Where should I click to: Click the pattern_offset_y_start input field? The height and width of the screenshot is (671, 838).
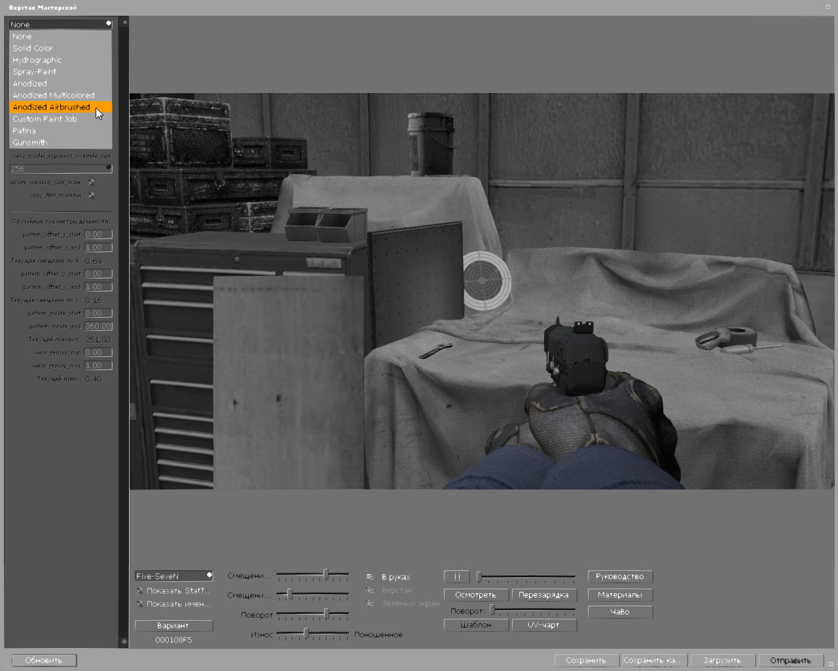(x=98, y=274)
